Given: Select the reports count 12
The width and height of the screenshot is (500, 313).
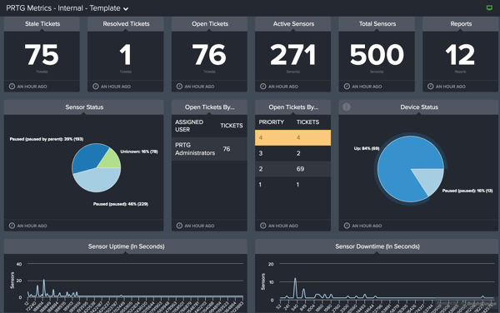Looking at the screenshot, I should tap(460, 54).
